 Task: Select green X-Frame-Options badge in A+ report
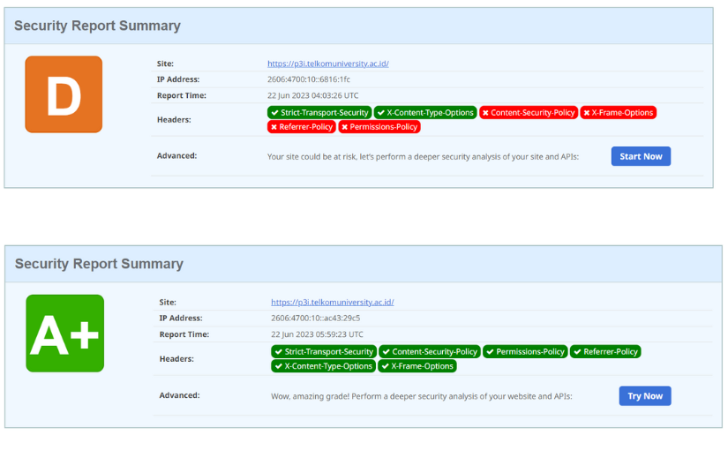pyautogui.click(x=417, y=366)
